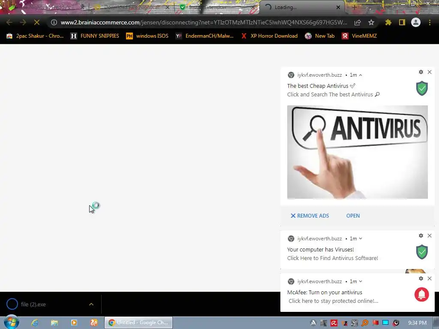Open settings of the Cheap Antivirus notification

pyautogui.click(x=421, y=72)
